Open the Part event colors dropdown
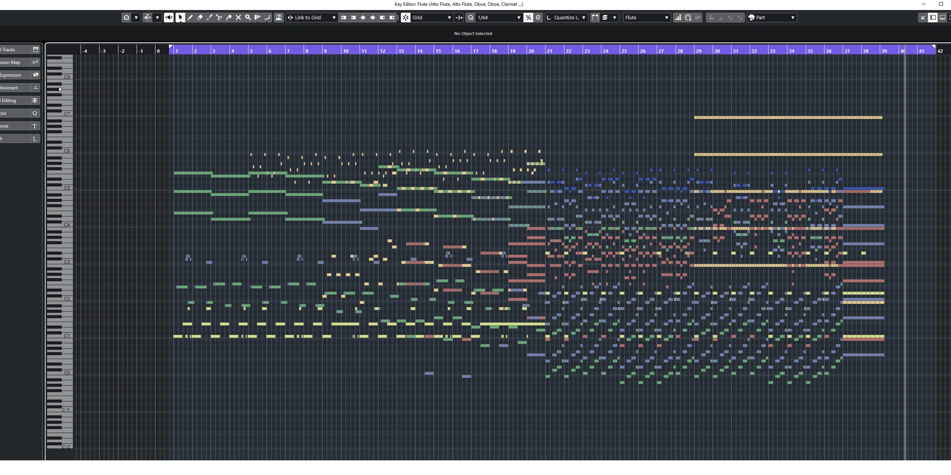Screen dimensions: 951x475 click(772, 17)
